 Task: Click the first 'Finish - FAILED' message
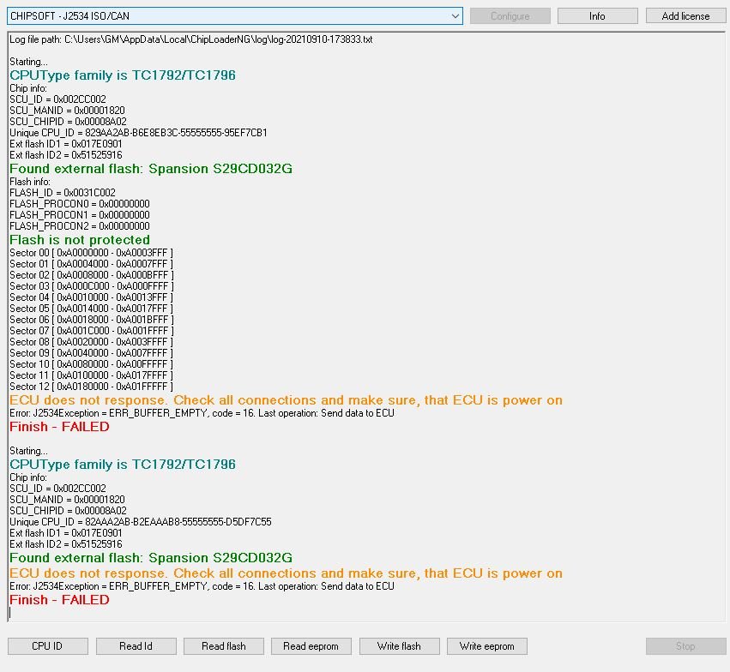pyautogui.click(x=59, y=427)
